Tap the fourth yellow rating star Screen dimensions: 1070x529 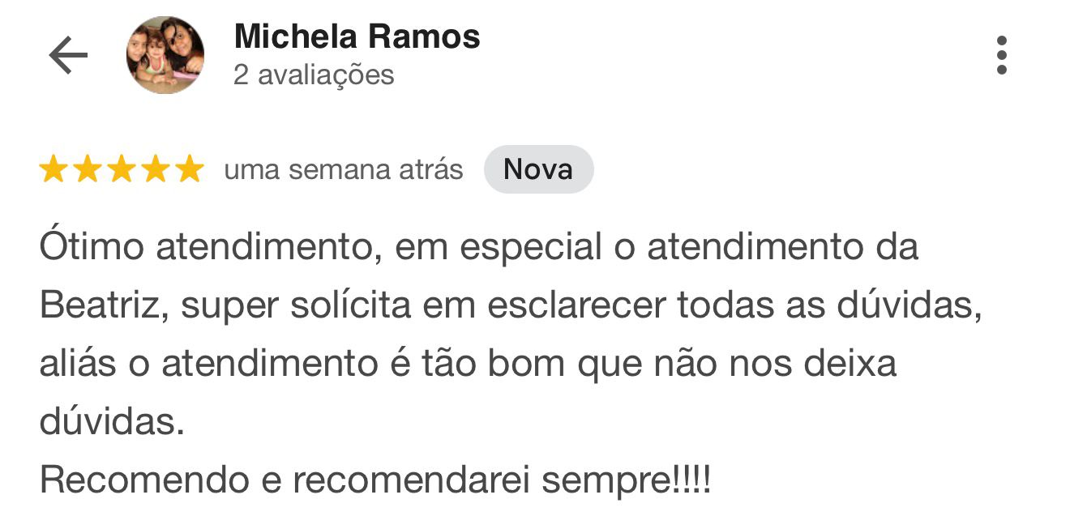coord(156,169)
